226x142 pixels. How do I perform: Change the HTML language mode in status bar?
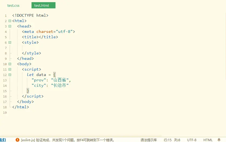[x=208, y=140]
